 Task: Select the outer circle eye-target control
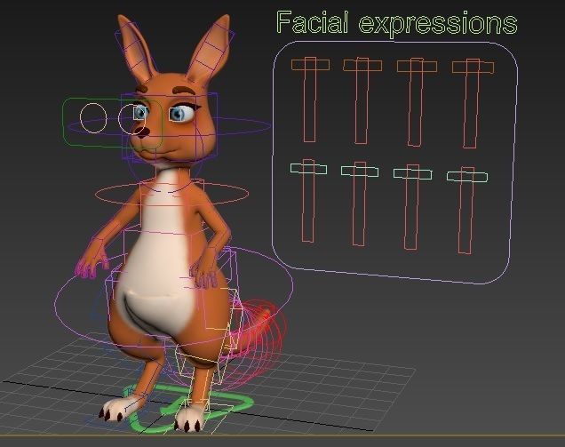pos(93,118)
